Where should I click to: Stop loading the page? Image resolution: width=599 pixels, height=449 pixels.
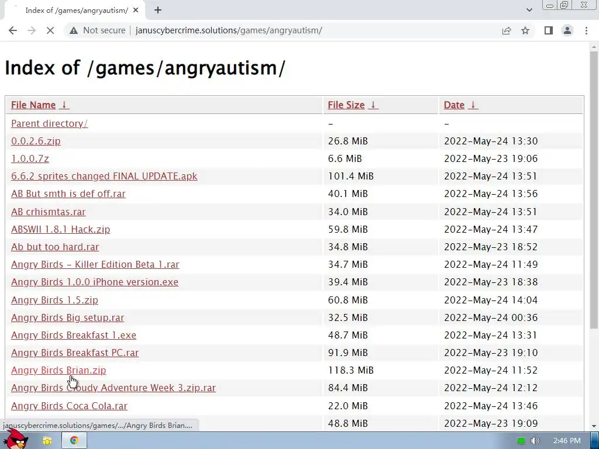coord(50,30)
